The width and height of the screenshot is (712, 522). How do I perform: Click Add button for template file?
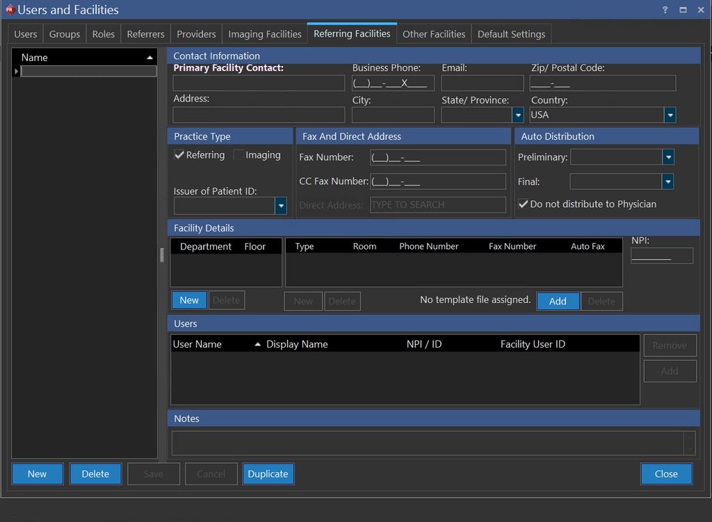coord(558,301)
